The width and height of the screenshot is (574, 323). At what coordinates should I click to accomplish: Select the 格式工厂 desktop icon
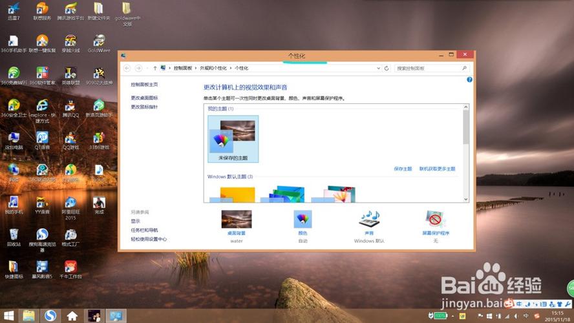(70, 237)
